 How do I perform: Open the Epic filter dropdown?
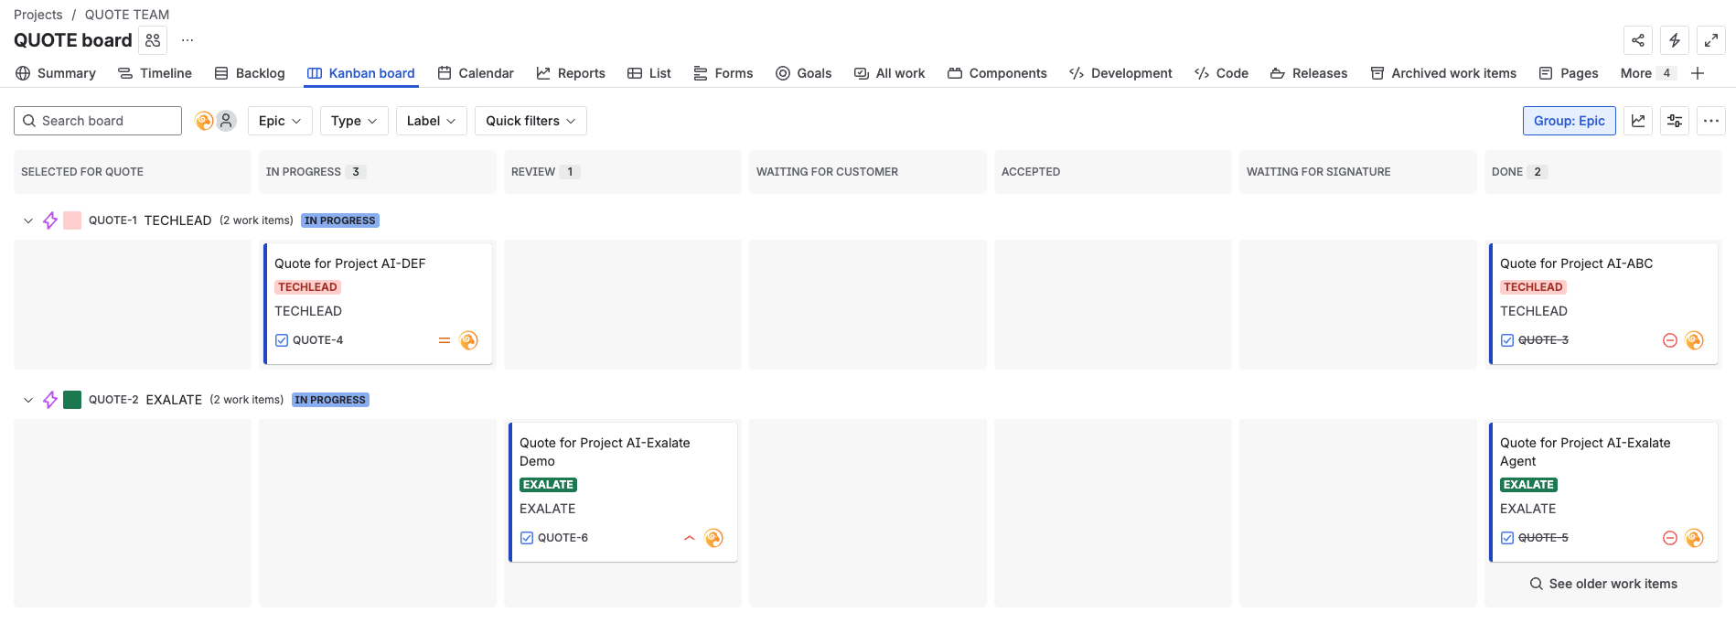(x=280, y=121)
